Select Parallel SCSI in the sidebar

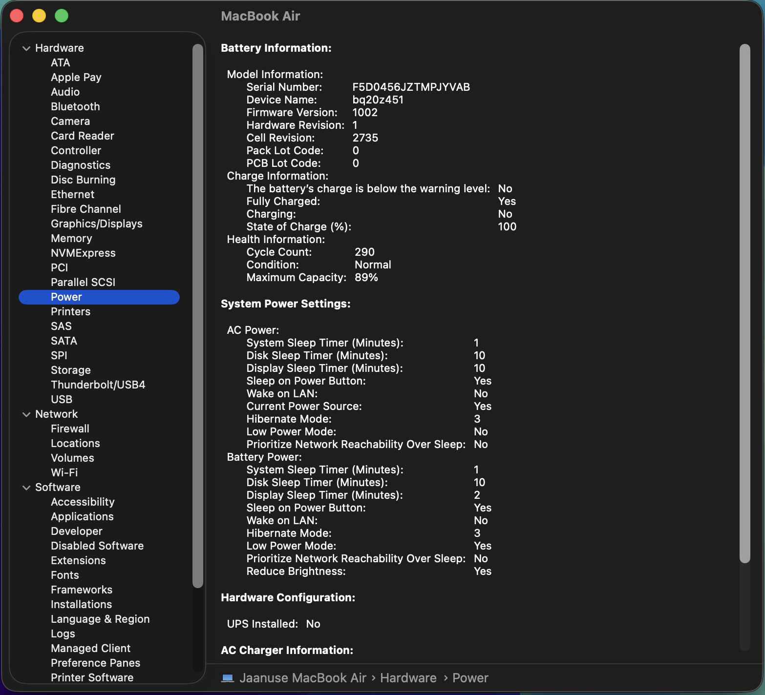coord(83,282)
